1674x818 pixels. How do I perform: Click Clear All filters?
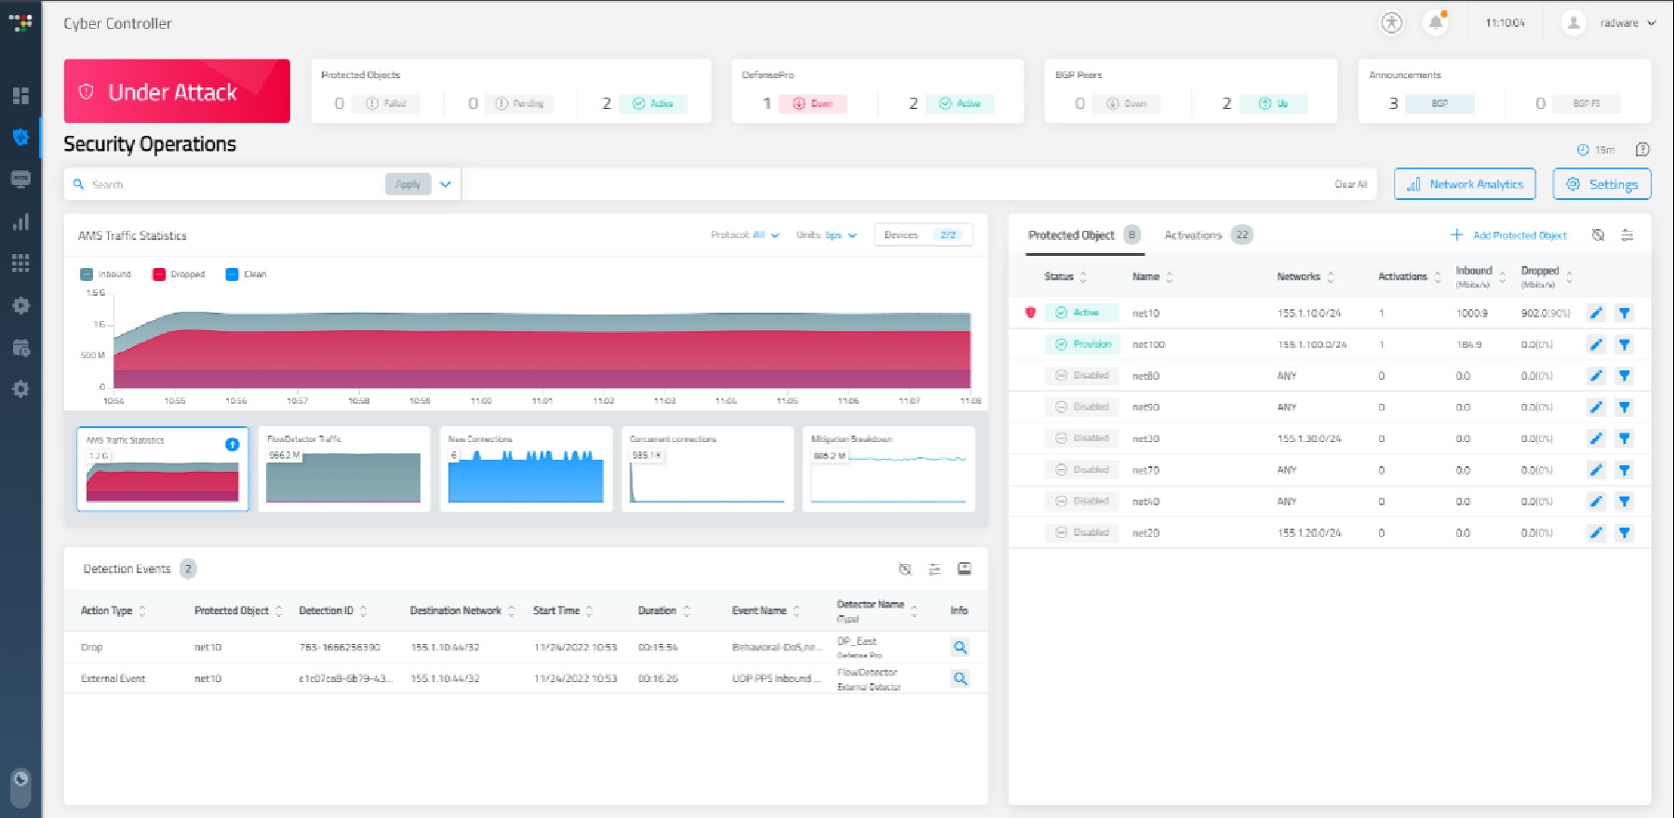1350,184
